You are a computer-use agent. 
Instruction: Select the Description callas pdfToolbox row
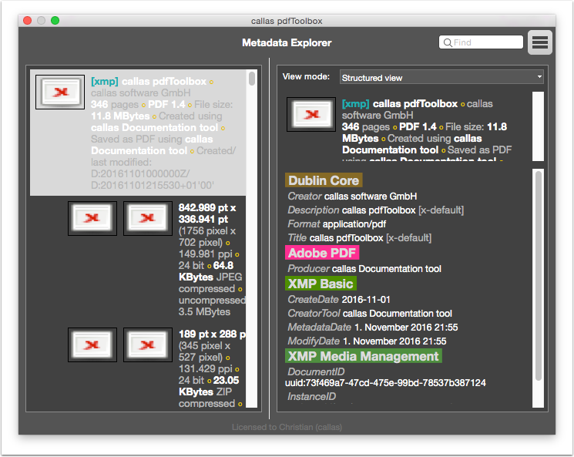375,210
